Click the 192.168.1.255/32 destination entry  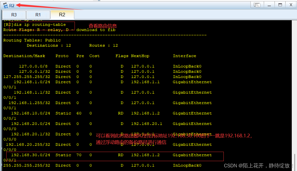pos(29,103)
